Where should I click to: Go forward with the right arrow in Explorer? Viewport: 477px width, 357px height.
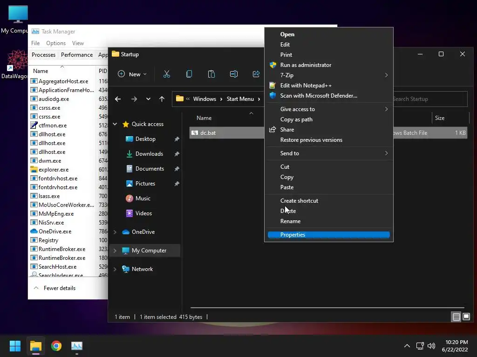134,99
